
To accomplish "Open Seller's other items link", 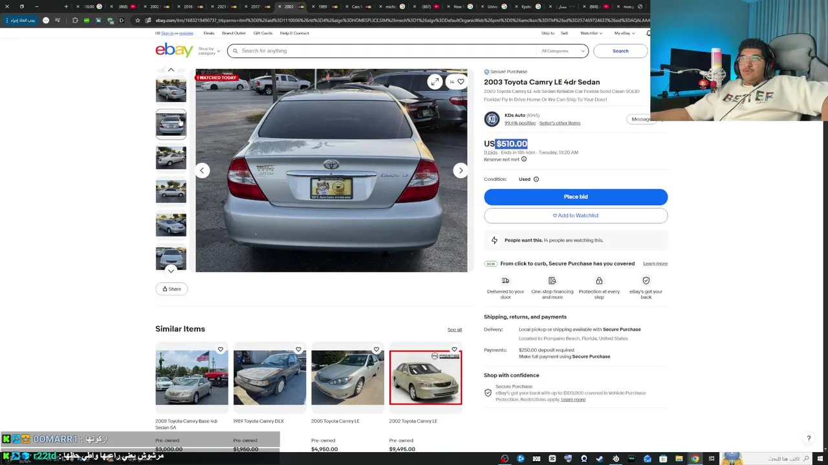I will tap(560, 123).
